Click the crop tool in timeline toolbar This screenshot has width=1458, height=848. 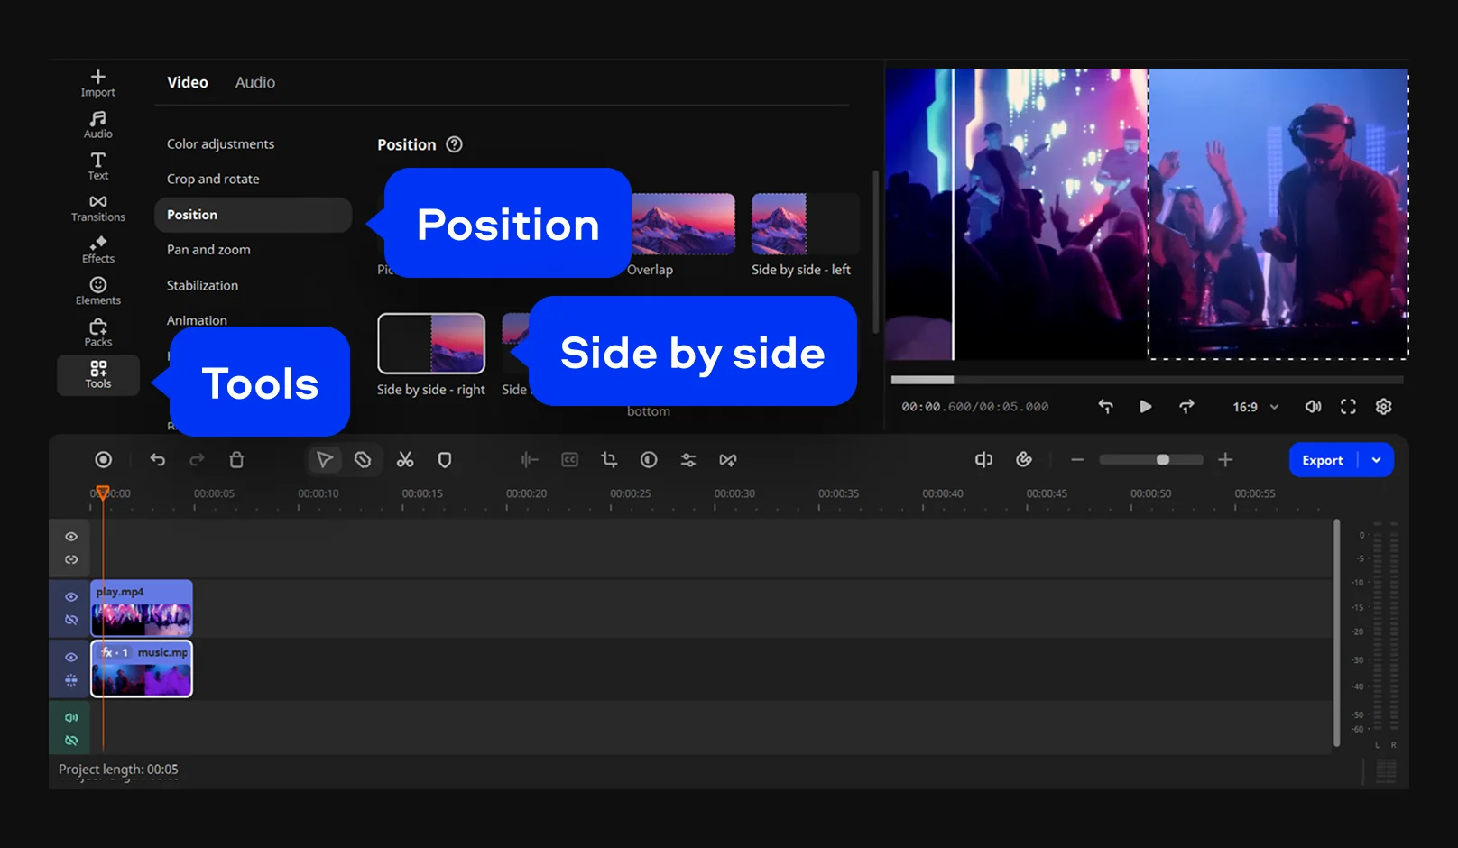pos(609,460)
